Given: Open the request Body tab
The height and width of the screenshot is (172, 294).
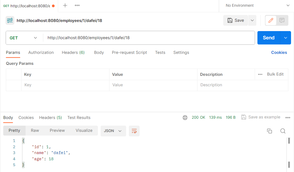Looking at the screenshot, I should click(99, 53).
